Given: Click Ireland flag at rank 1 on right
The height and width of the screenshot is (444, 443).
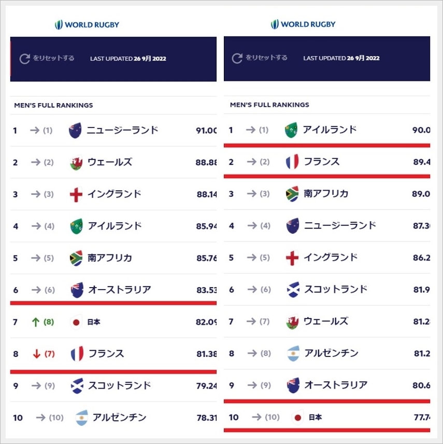Looking at the screenshot, I should [x=291, y=130].
